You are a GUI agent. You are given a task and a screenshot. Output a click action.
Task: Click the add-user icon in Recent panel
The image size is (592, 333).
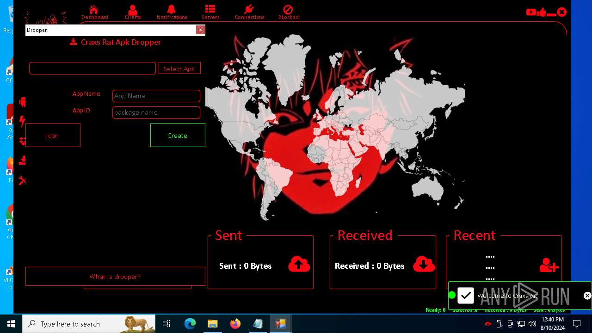[549, 265]
